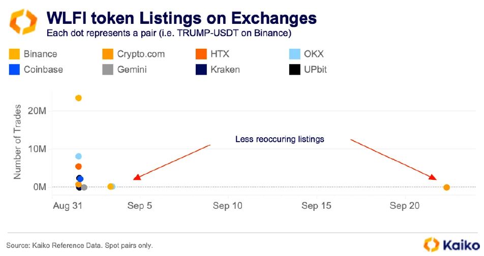This screenshot has width=484, height=256.
Task: Click the Kraken legend label
Action: click(x=225, y=70)
